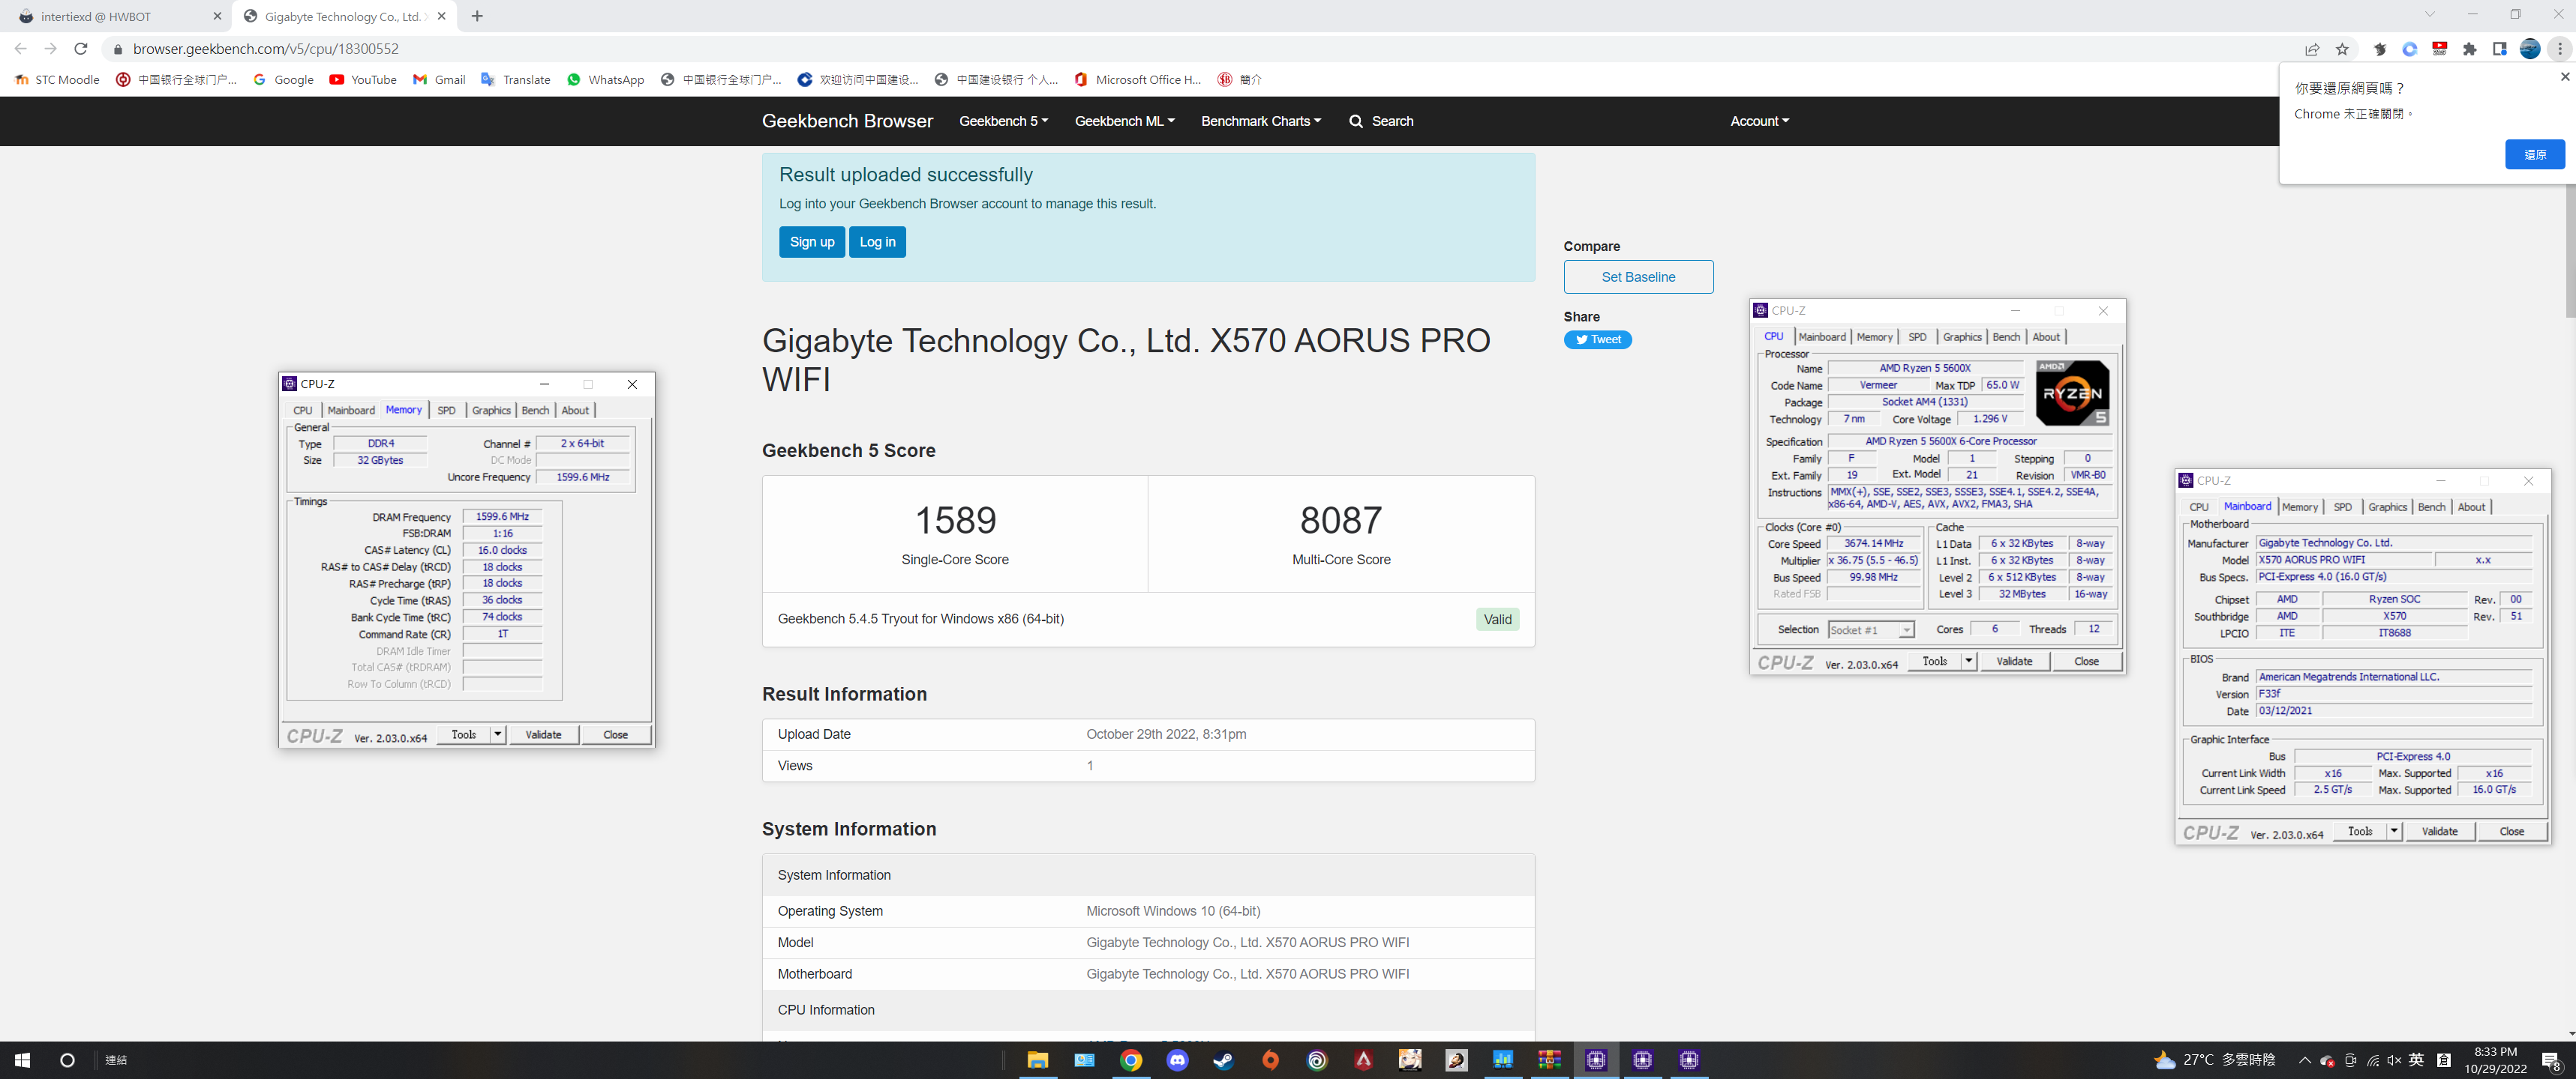Click the Tweet button
Screen dimensions: 2576x1079
[x=1597, y=339]
